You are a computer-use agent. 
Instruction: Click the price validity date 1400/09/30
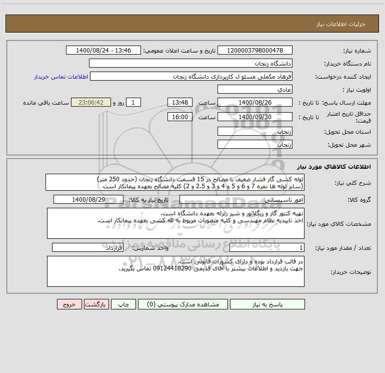tap(255, 117)
